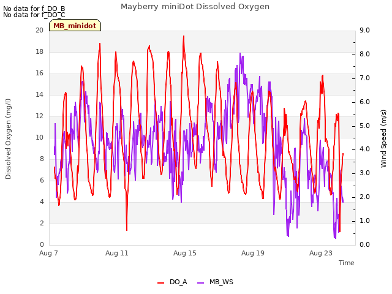Click the 0.0 wind speed tick label
392x294 pixels.
click(x=364, y=245)
